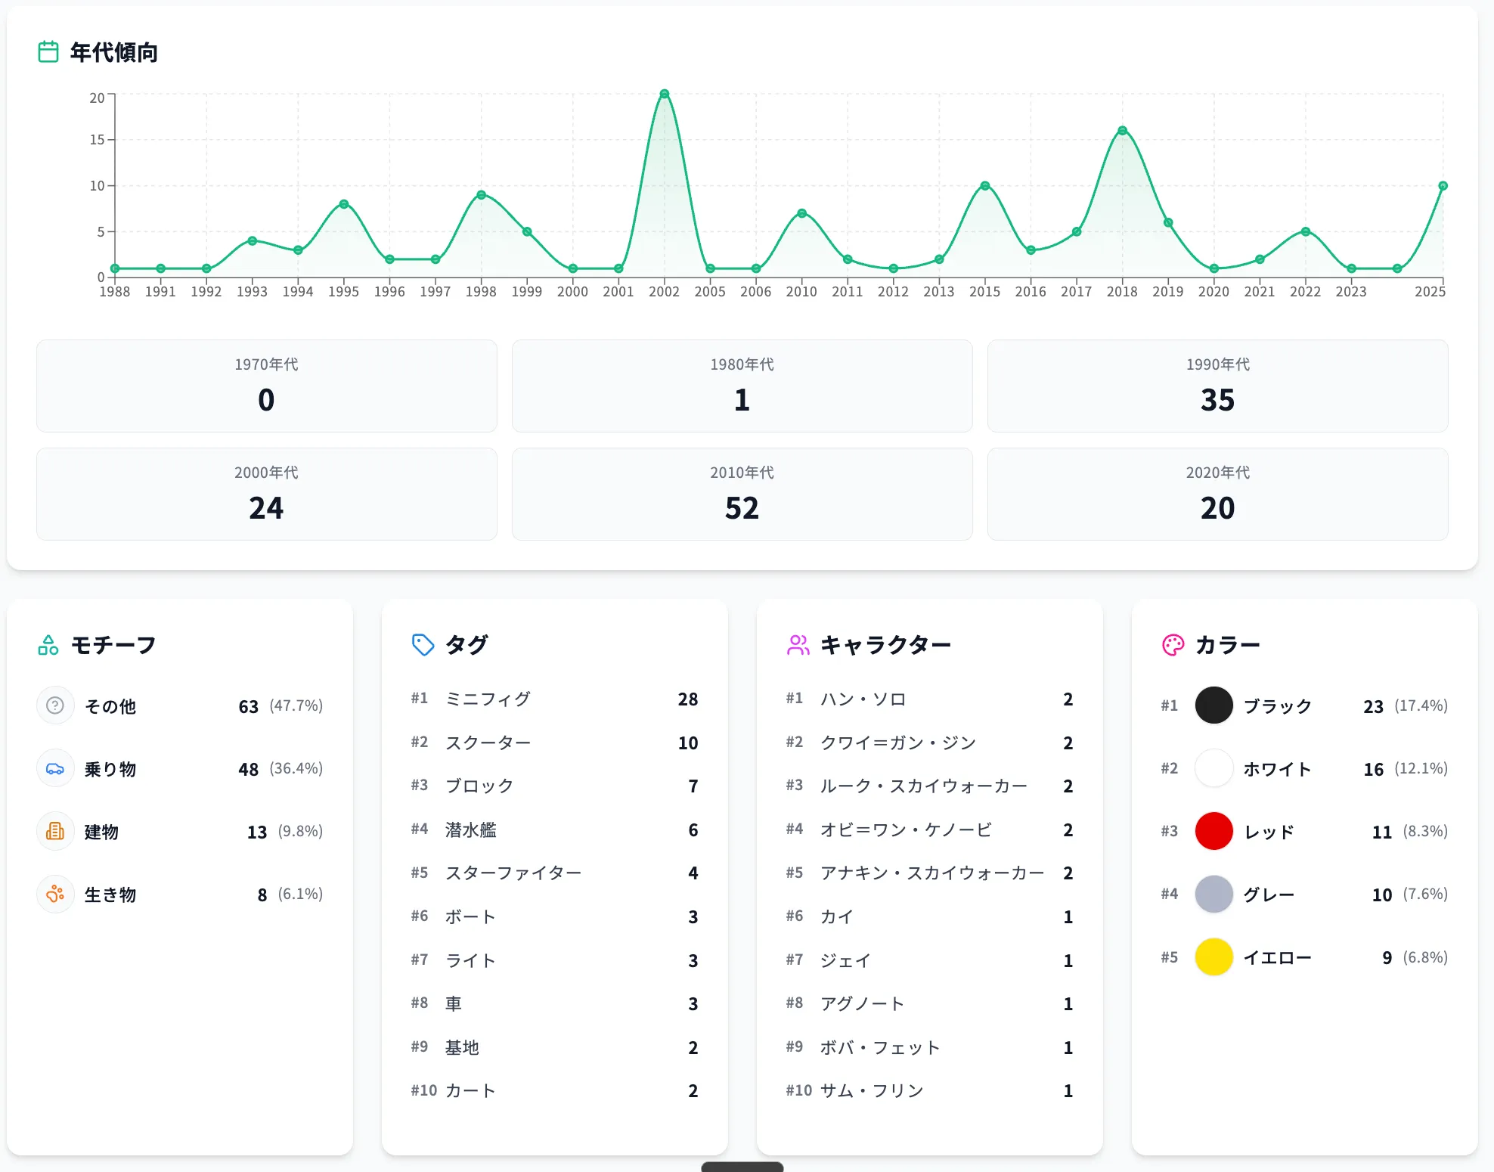Click the 2018 data point on the chart

click(x=1123, y=131)
